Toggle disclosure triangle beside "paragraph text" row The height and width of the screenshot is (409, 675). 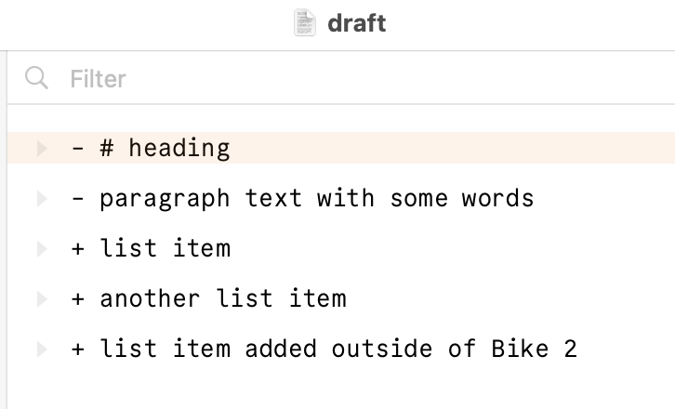[x=41, y=198]
